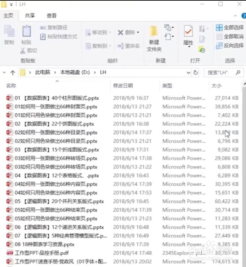
Task: Open Properties with checkmark icon
Action: coord(188,31)
